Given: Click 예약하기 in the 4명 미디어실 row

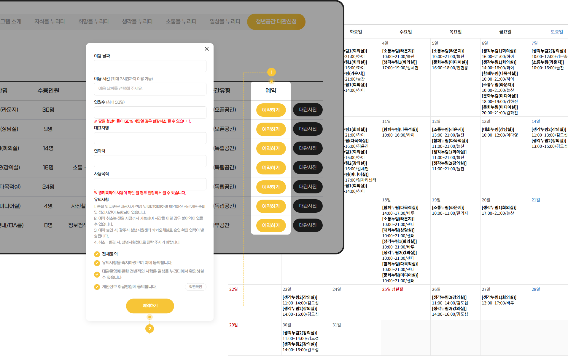Looking at the screenshot, I should (x=271, y=206).
